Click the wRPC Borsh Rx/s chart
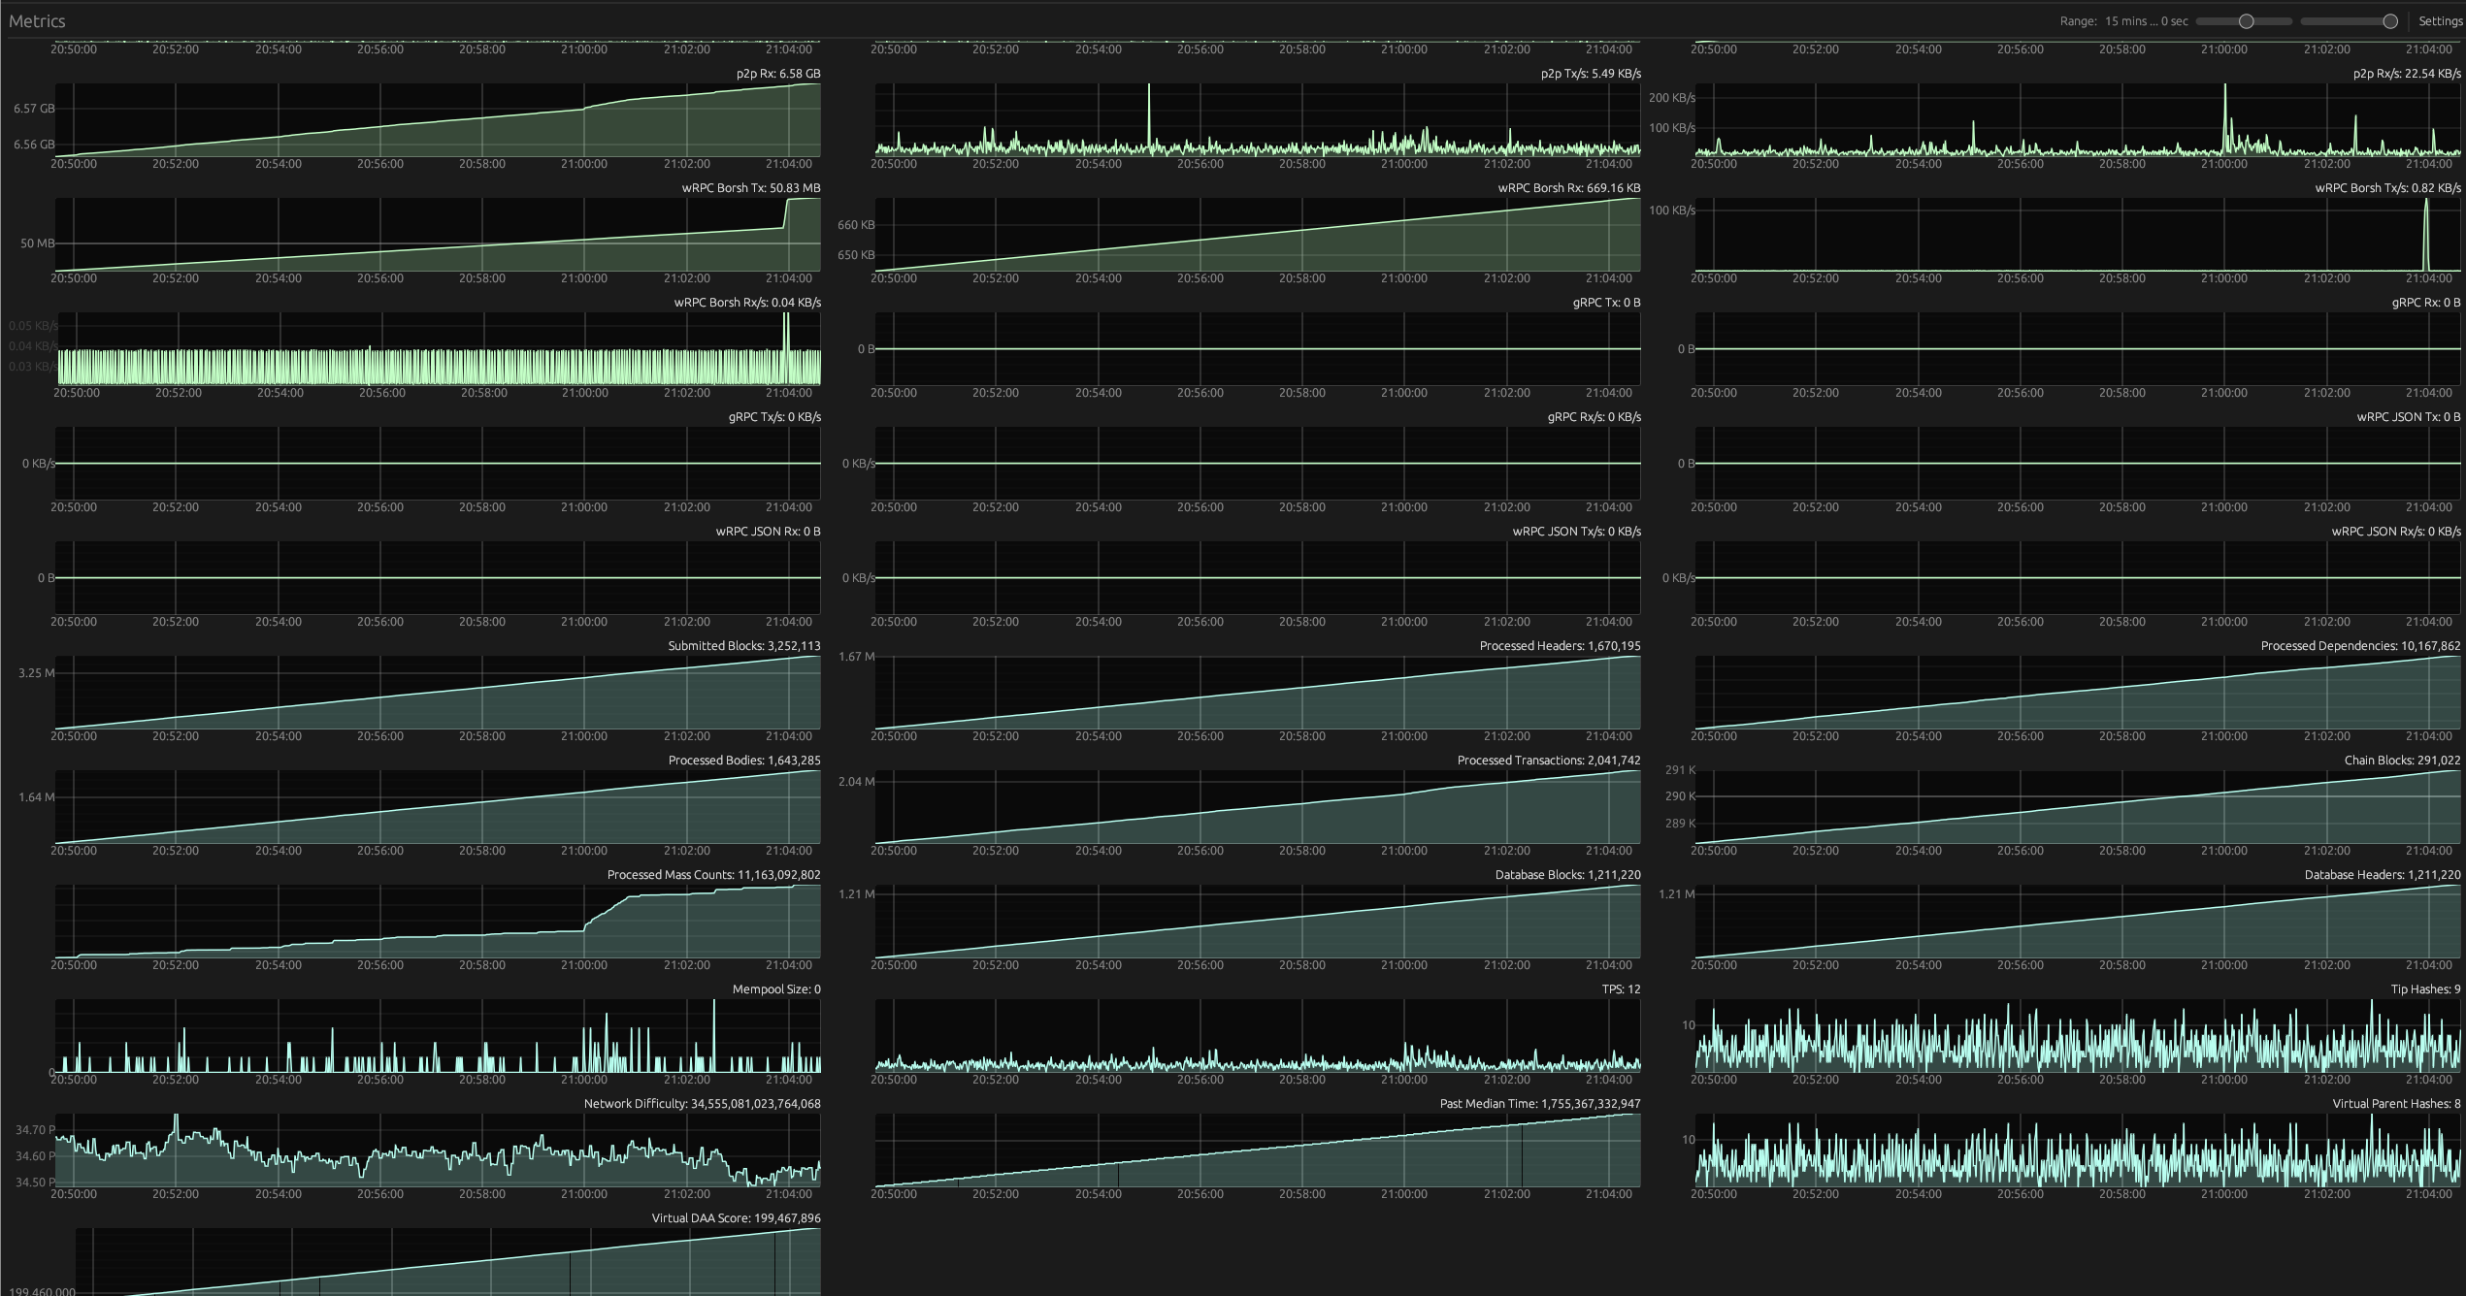The height and width of the screenshot is (1296, 2466). coord(437,349)
